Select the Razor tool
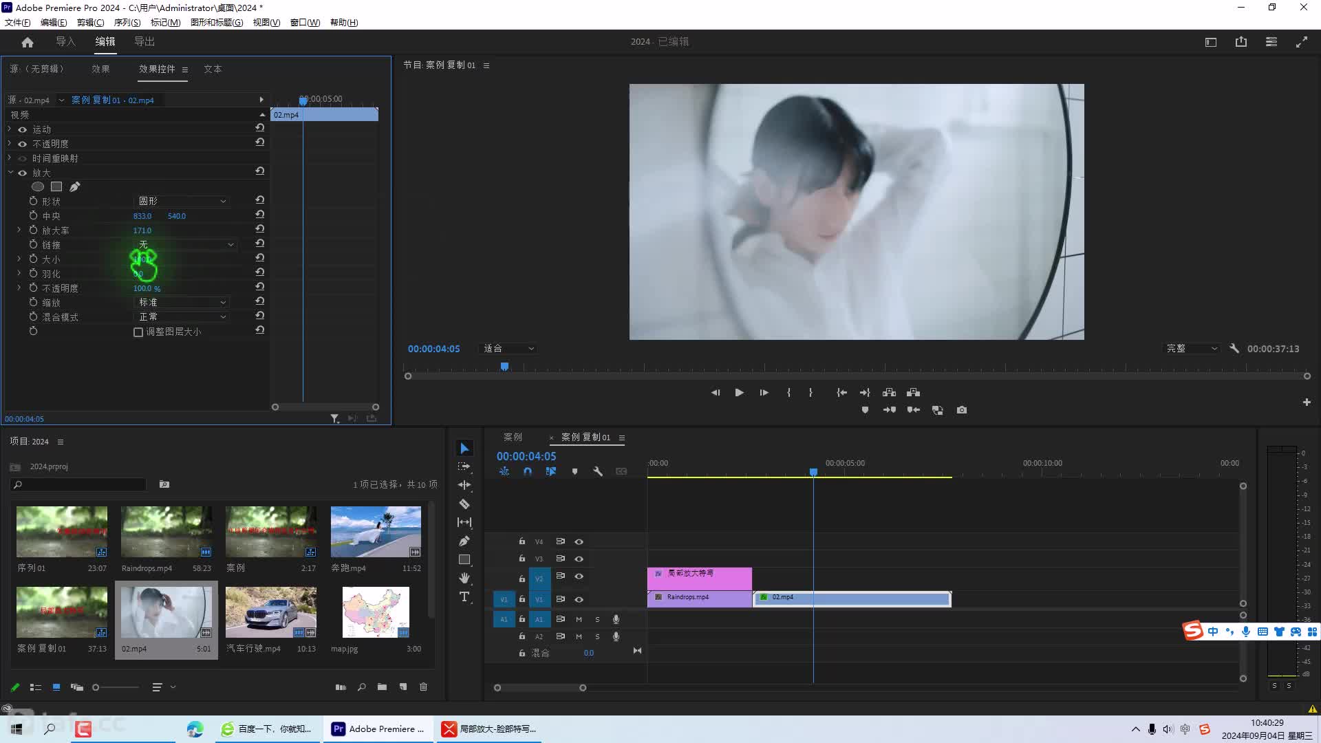The image size is (1321, 743). [x=464, y=504]
